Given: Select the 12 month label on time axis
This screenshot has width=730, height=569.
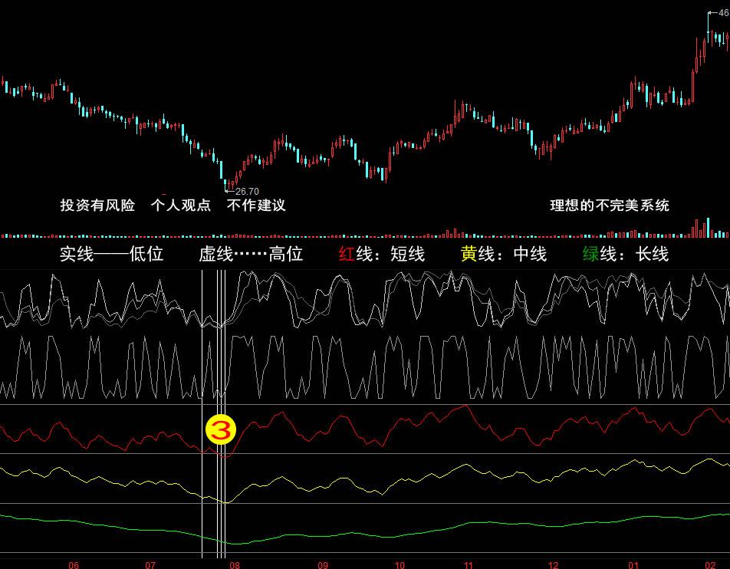Looking at the screenshot, I should (553, 564).
